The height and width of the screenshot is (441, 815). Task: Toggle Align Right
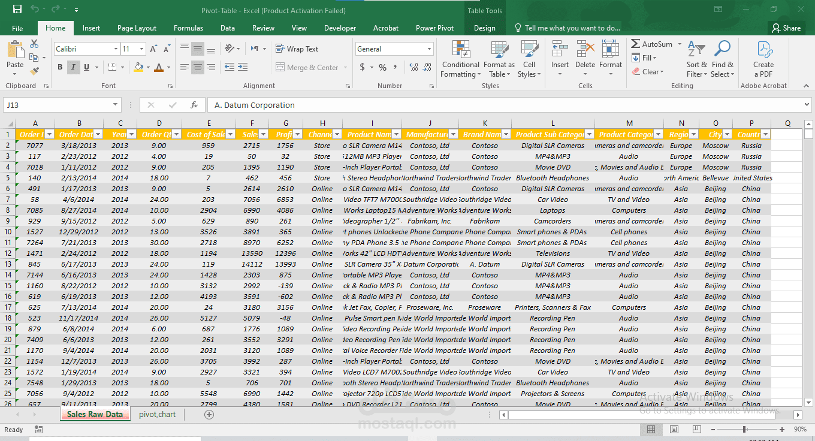pos(211,67)
